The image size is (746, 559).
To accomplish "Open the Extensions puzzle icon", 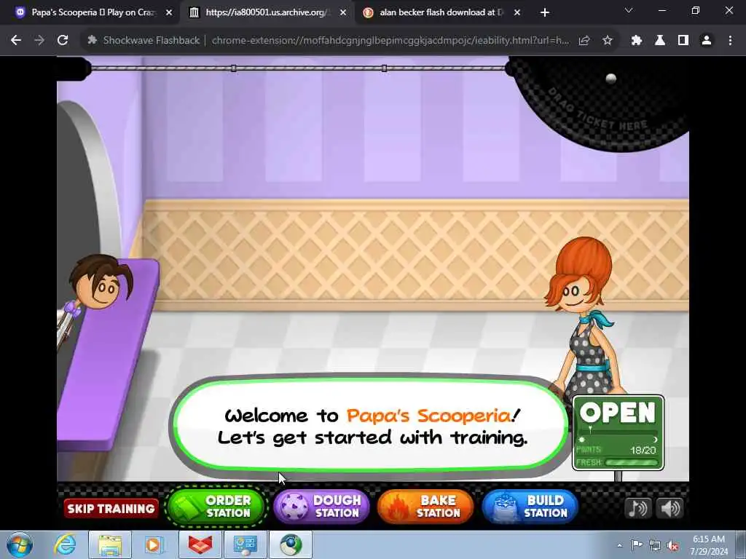I will [637, 41].
